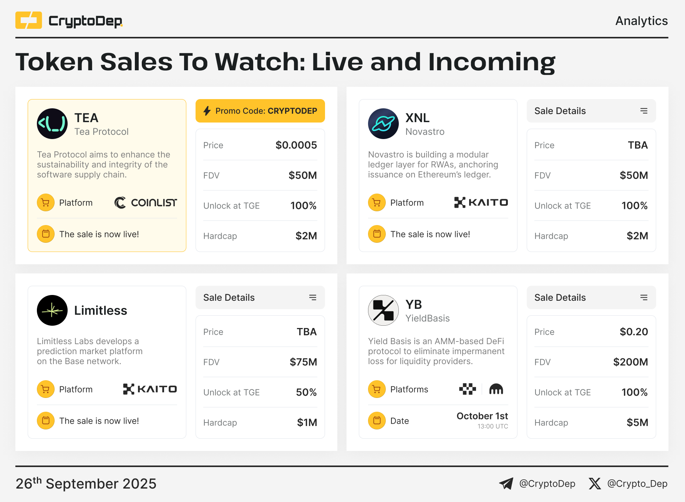Image resolution: width=685 pixels, height=502 pixels.
Task: Click the YieldBasis subtitle
Action: pyautogui.click(x=428, y=318)
